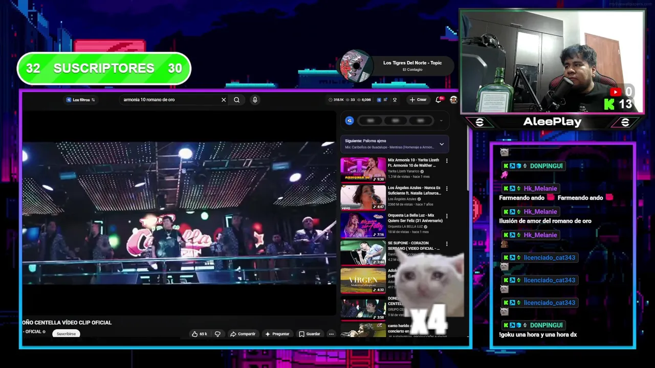Open La Bella Luz thumbnail 7:16
This screenshot has height=368, width=655.
coord(363,225)
